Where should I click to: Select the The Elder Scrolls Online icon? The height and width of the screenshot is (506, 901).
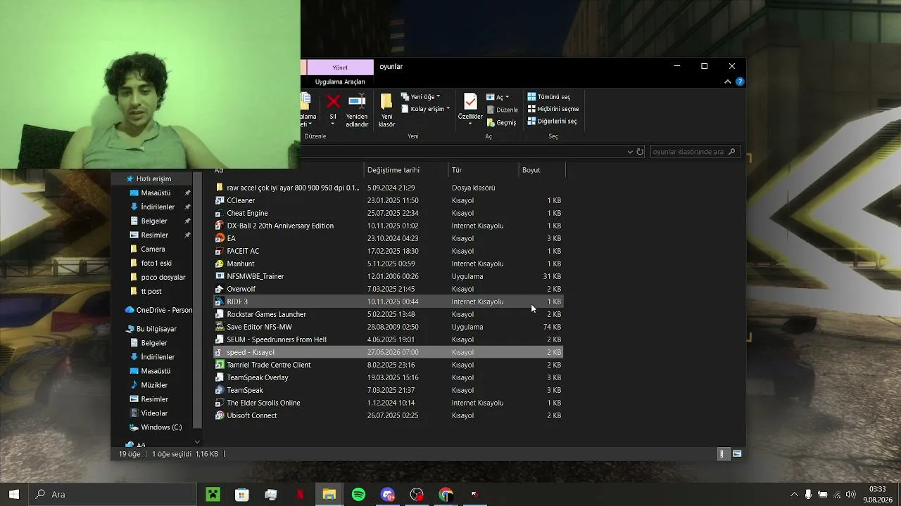(220, 403)
